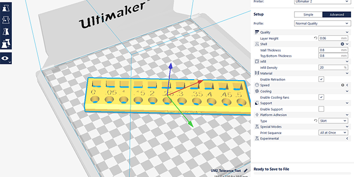
Task: Open the Profile dropdown Normal Quality
Action: coord(323,24)
